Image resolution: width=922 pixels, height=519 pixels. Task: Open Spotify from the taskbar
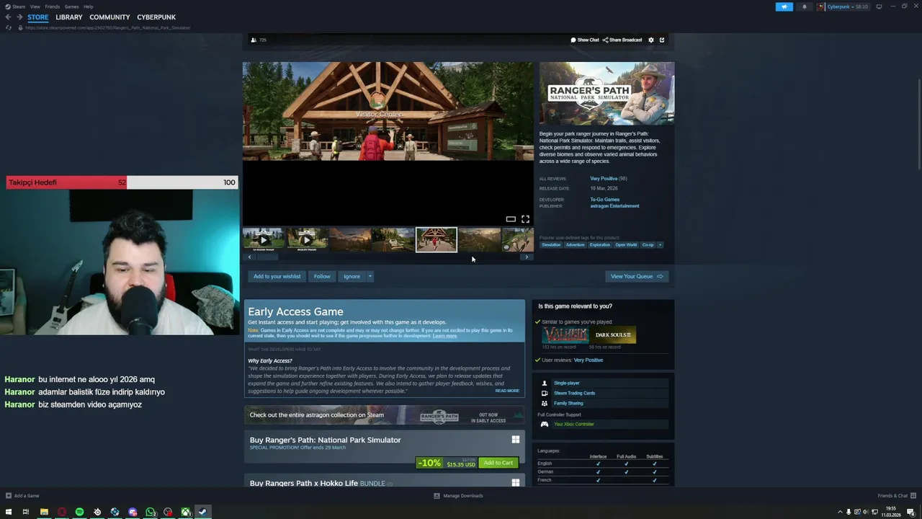point(79,512)
